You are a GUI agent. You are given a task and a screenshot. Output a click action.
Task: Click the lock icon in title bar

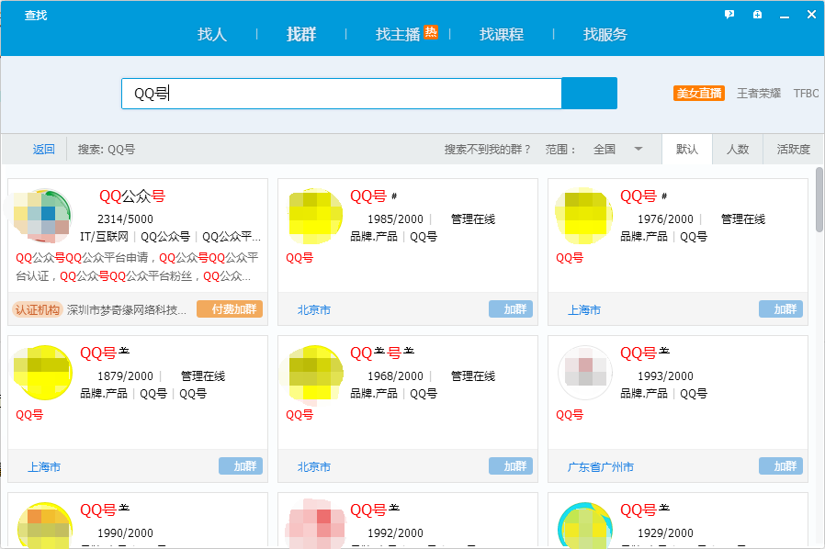pos(757,15)
